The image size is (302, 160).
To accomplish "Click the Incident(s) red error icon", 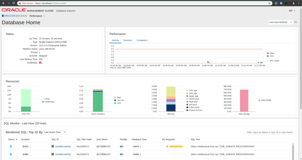I will click(x=40, y=62).
